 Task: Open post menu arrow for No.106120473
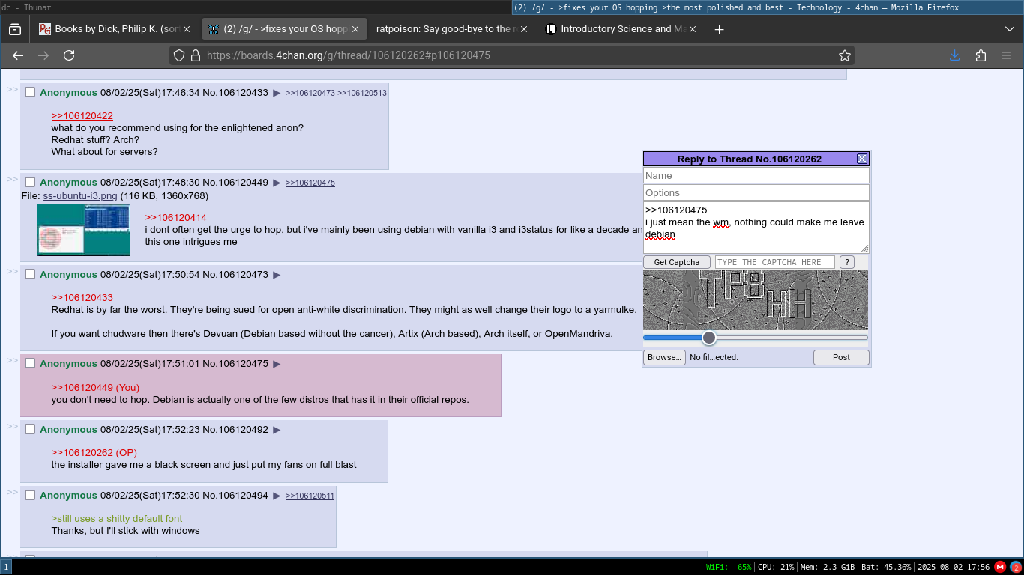point(277,275)
